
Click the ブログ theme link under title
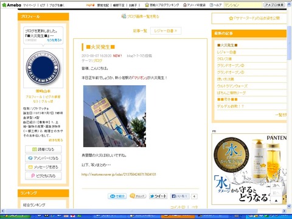tap(97, 61)
